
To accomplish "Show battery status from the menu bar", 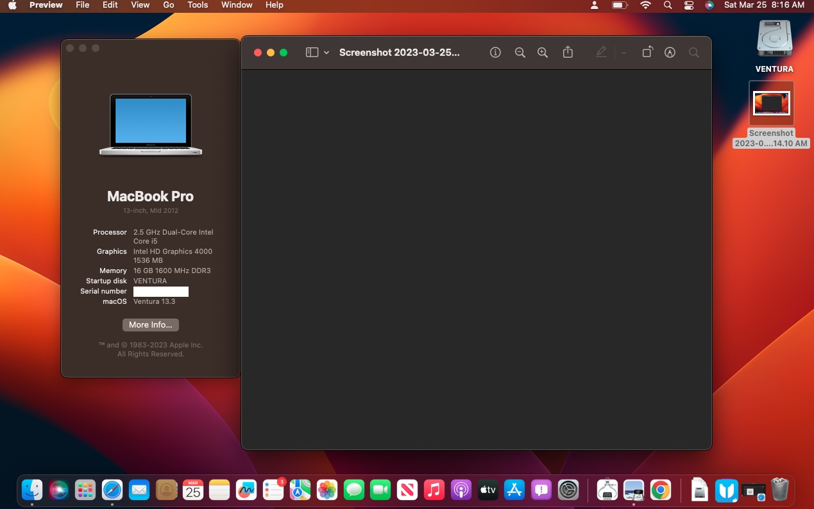I will [620, 5].
